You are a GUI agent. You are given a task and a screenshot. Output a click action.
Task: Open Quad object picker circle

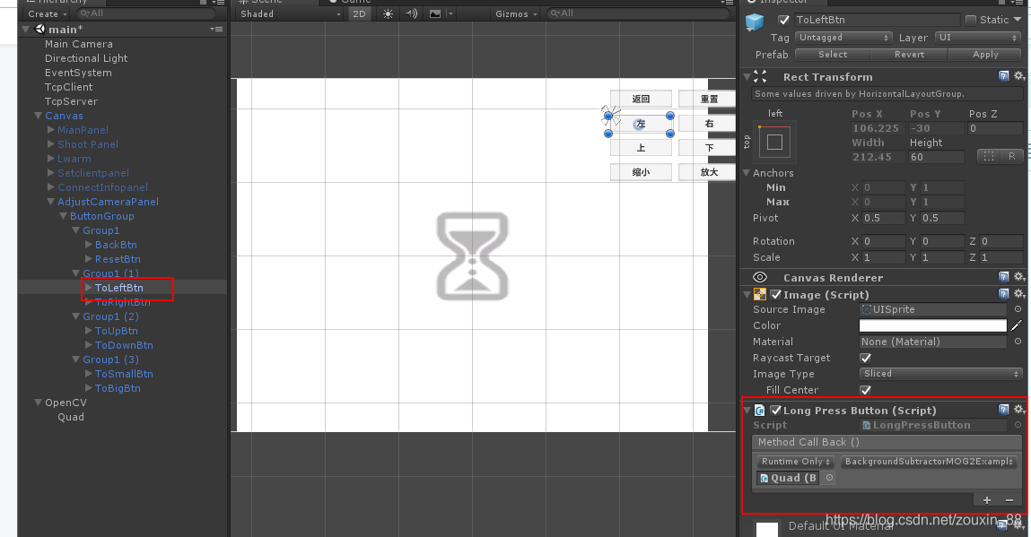[x=830, y=478]
